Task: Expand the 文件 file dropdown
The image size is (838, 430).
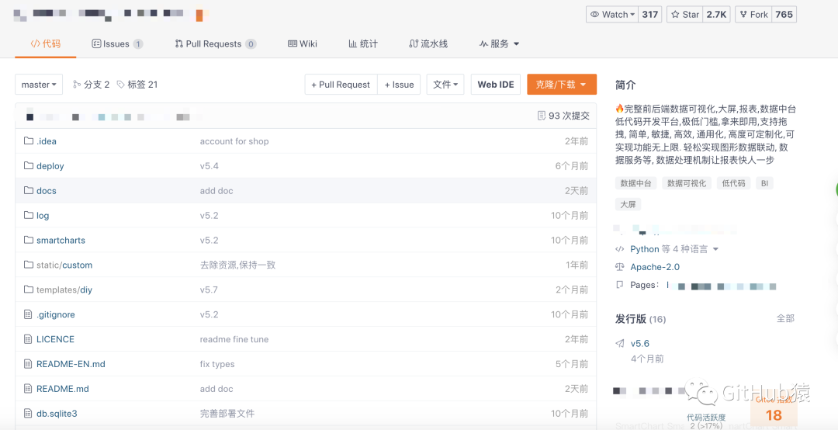Action: point(445,85)
